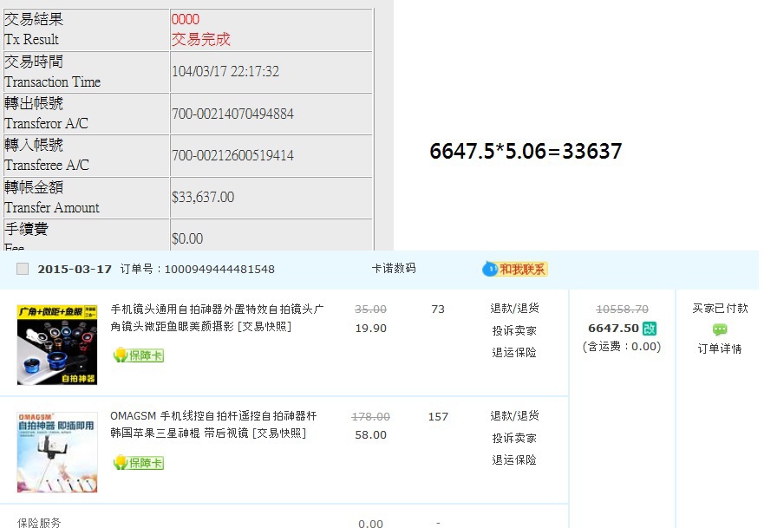Select order number 1000949444481548 text
Image resolution: width=764 pixels, height=528 pixels.
(219, 270)
